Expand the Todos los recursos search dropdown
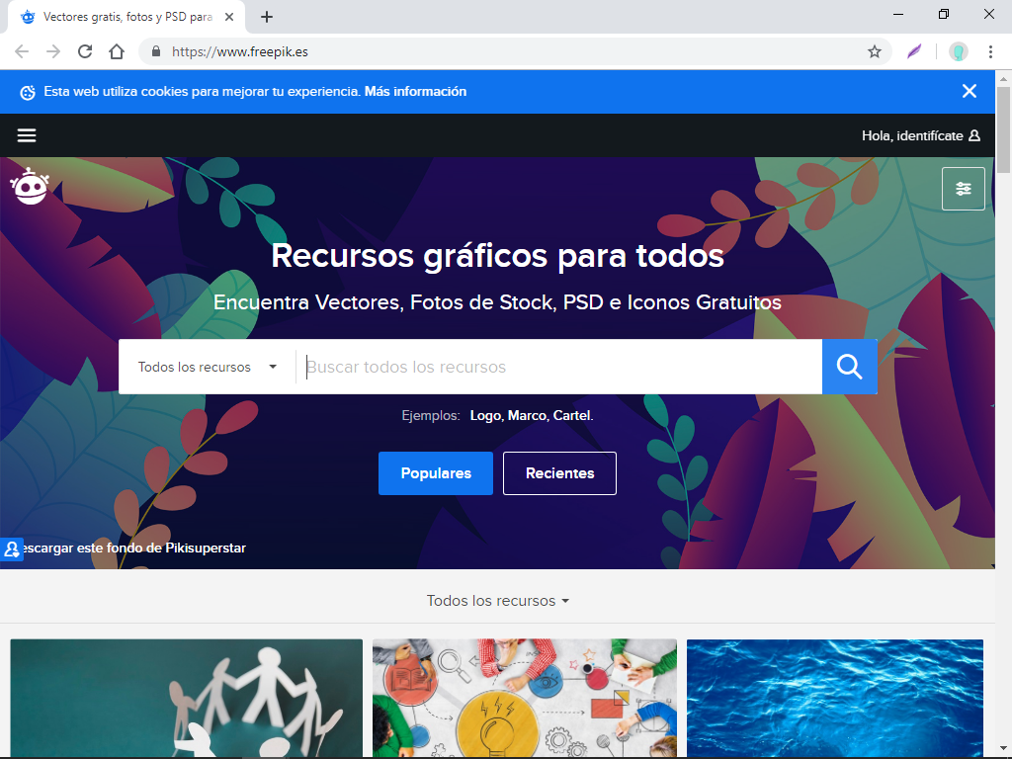This screenshot has height=759, width=1012. (208, 367)
